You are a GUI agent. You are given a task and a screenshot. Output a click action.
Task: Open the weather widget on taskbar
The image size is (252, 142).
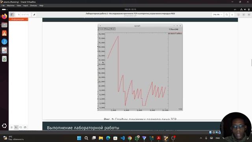tap(13, 138)
